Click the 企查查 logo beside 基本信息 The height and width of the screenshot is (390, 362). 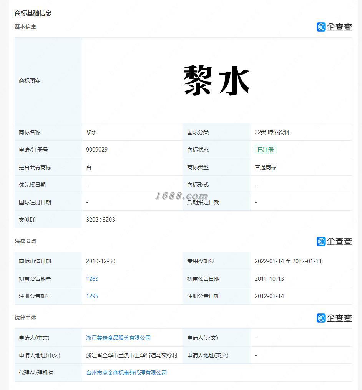pos(334,27)
